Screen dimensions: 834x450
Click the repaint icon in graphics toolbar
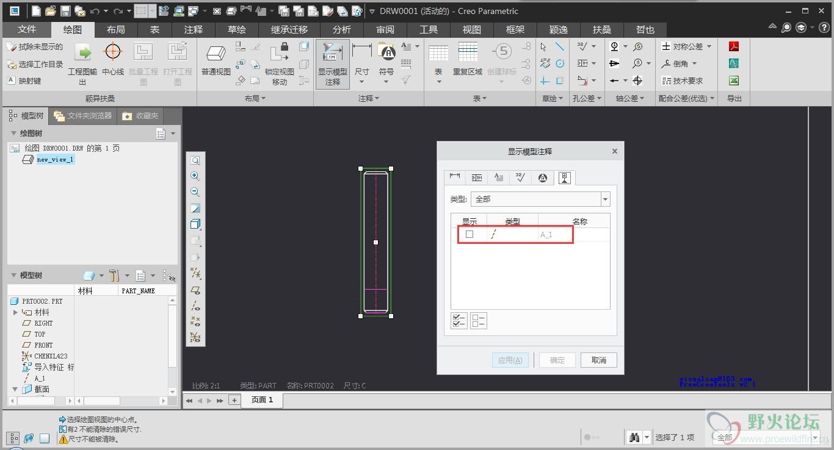click(x=195, y=208)
